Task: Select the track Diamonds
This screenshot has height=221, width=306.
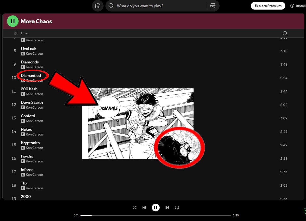Action: click(30, 62)
